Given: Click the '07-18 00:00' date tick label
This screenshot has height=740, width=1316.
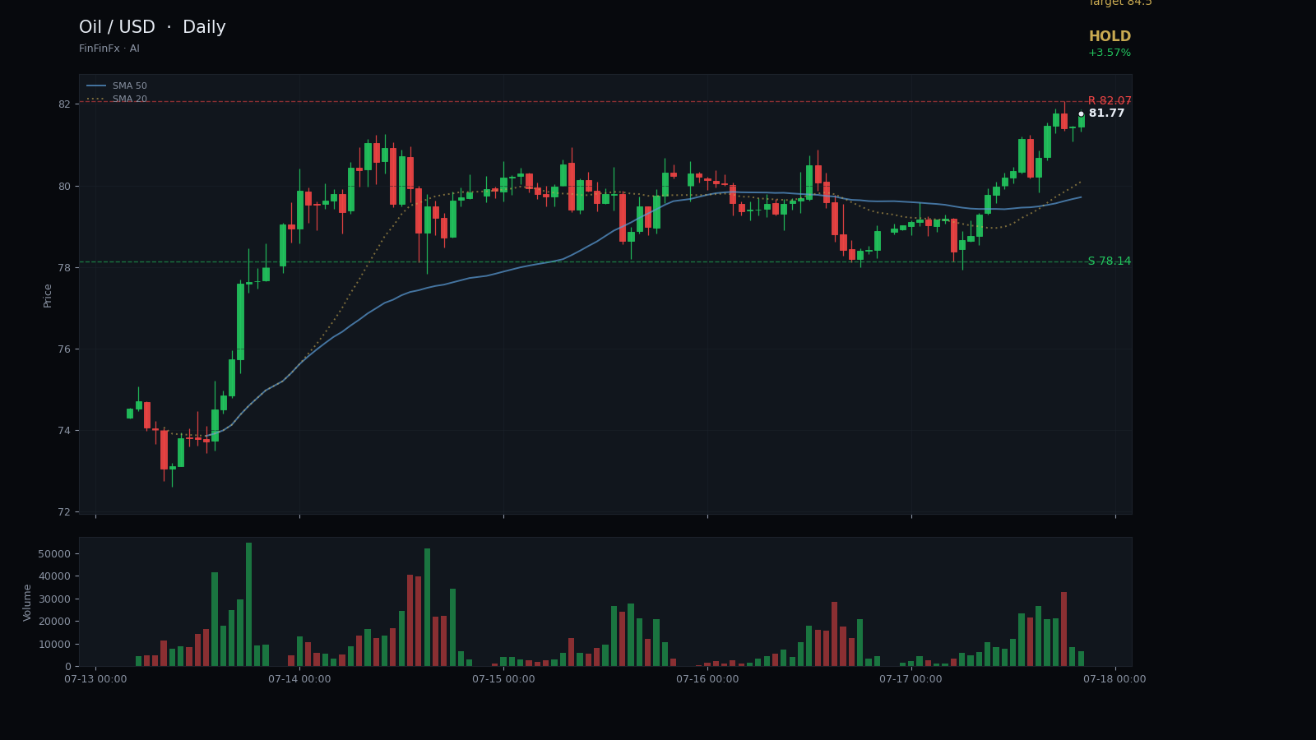Looking at the screenshot, I should (1114, 679).
